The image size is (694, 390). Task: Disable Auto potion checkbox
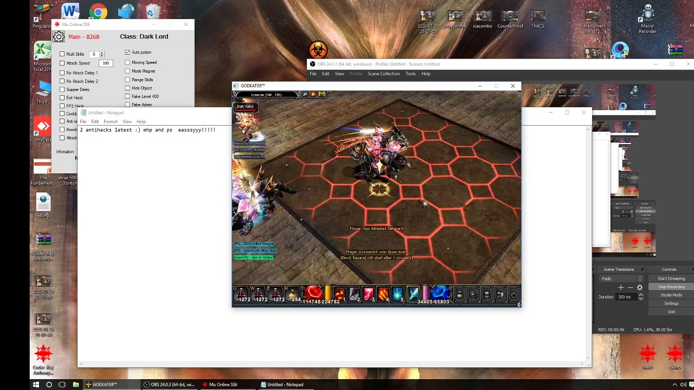click(x=127, y=52)
